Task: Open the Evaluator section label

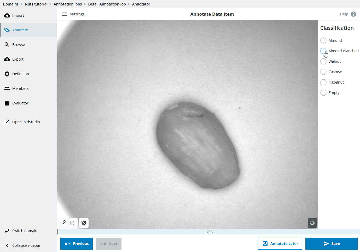Action: pos(20,103)
